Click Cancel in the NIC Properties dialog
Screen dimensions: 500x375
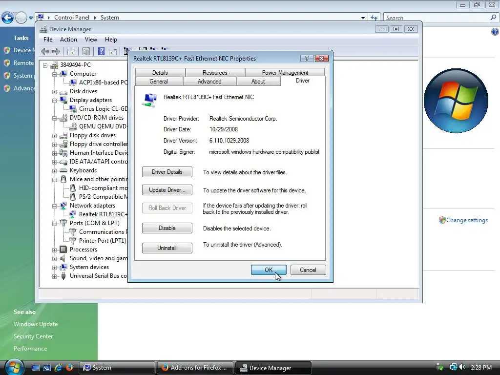pyautogui.click(x=308, y=270)
